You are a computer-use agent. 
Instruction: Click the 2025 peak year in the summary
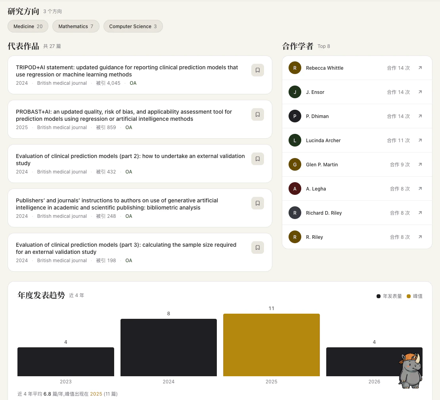click(x=96, y=394)
